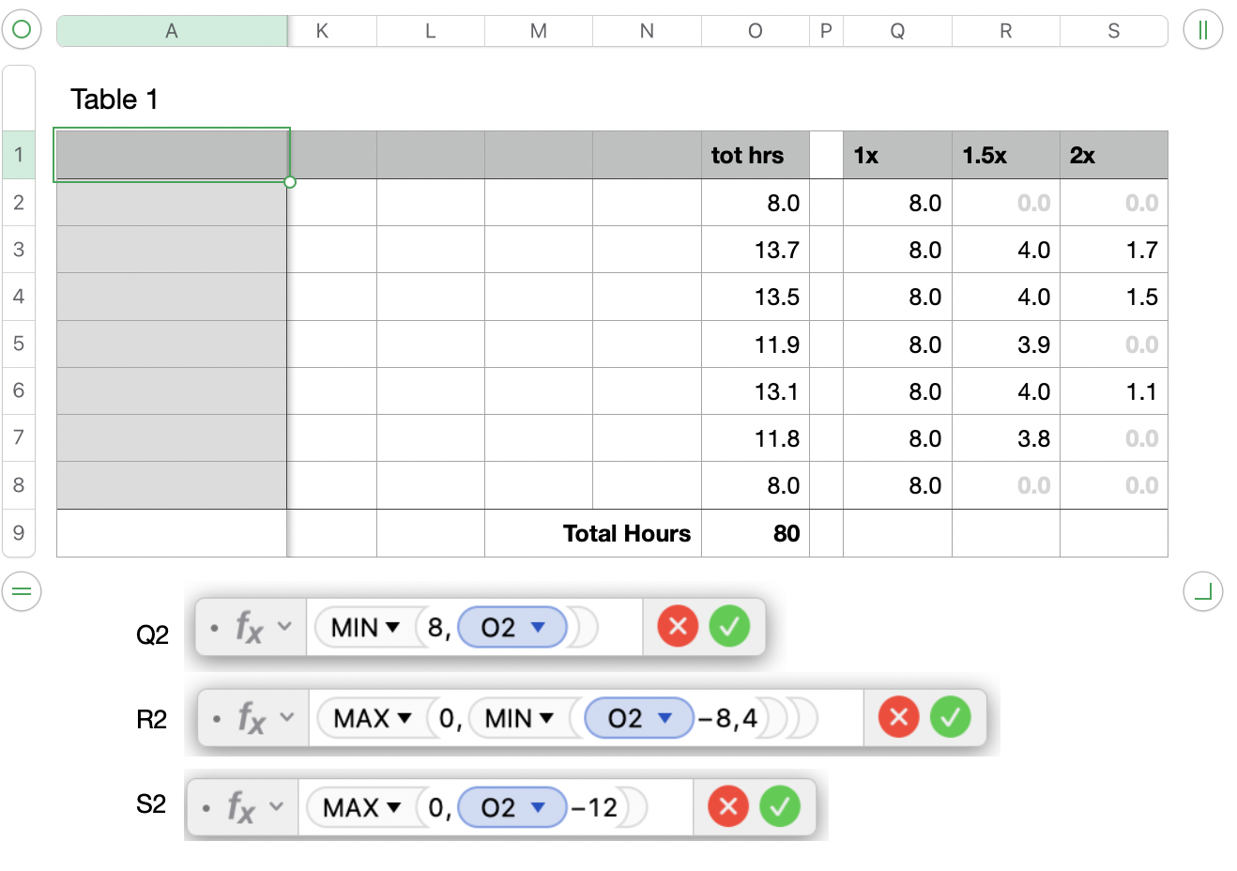
Task: Cancel the R2 formula with red X
Action: pyautogui.click(x=898, y=717)
